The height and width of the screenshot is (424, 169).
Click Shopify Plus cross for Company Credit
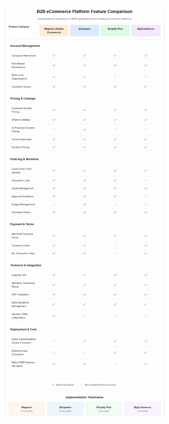tap(115, 245)
